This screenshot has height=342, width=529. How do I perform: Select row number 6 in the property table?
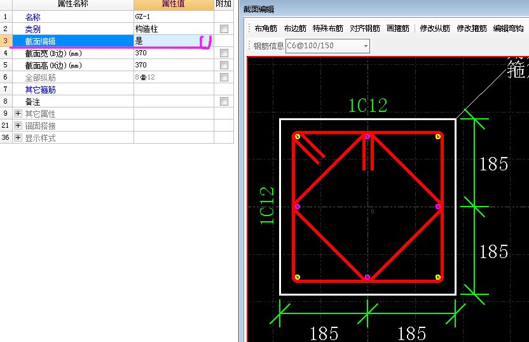pyautogui.click(x=6, y=77)
